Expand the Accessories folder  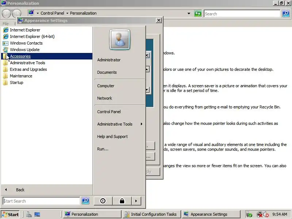tap(47, 56)
